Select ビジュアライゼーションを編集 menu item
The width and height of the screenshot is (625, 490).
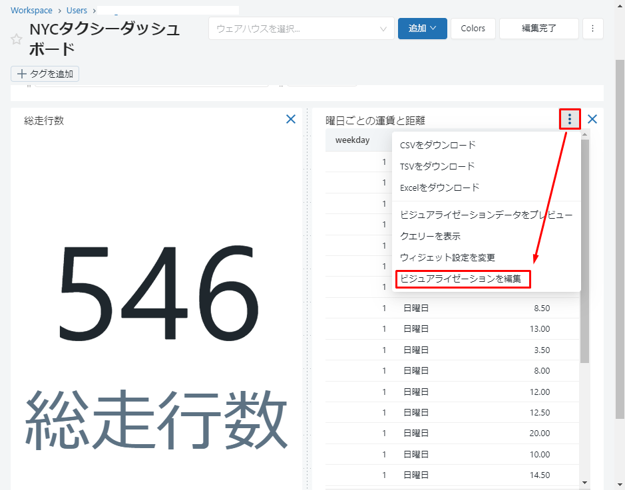463,279
